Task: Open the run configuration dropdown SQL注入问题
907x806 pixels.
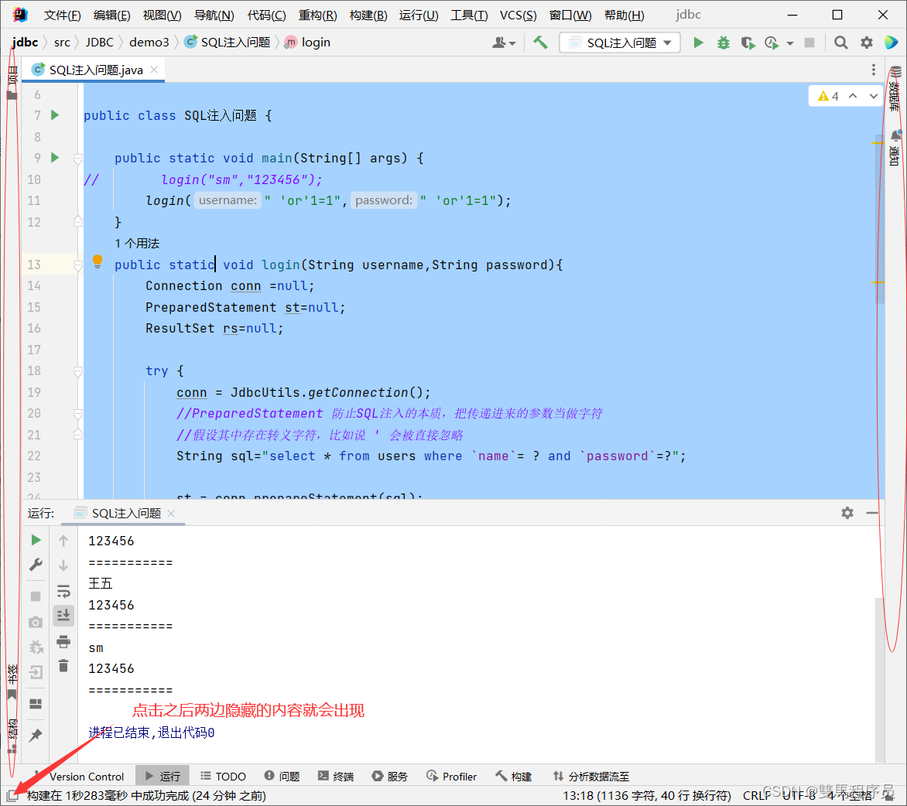Action: (619, 43)
